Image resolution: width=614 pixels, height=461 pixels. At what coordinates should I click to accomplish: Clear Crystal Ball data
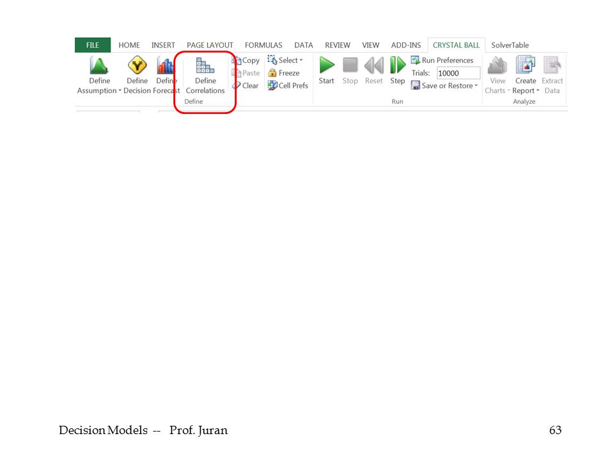[x=246, y=85]
